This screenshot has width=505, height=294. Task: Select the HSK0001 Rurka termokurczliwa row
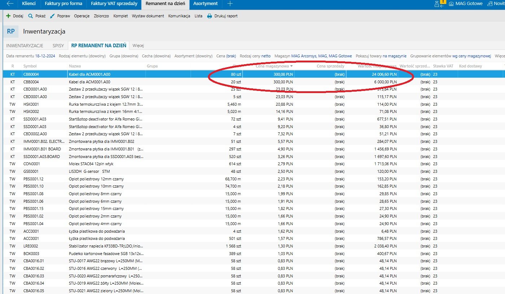tap(90, 104)
